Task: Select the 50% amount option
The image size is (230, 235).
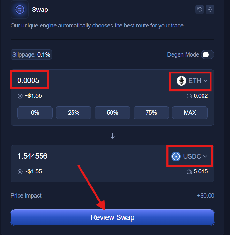Action: (x=112, y=113)
